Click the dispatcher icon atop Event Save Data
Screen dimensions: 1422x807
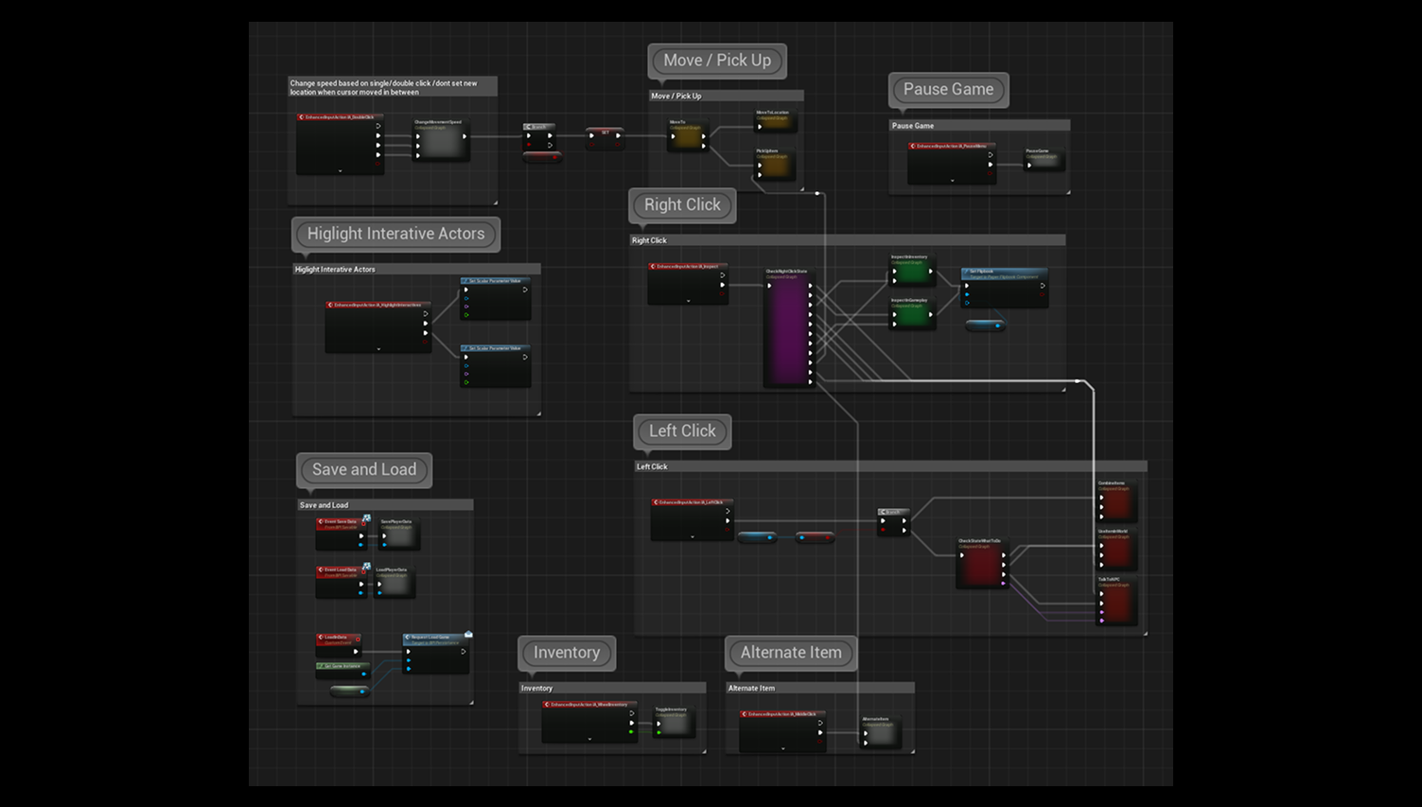pyautogui.click(x=367, y=517)
